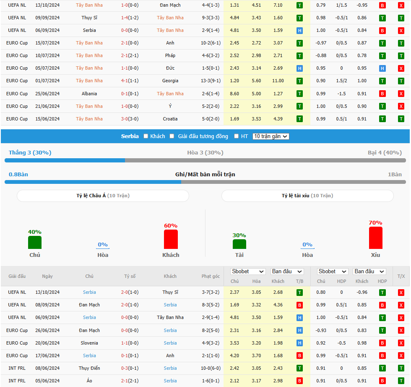This screenshot has width=411, height=387.
Task: Select the Tỷ lệ tài xỉu (10 Trận) tab
Action: click(x=307, y=196)
